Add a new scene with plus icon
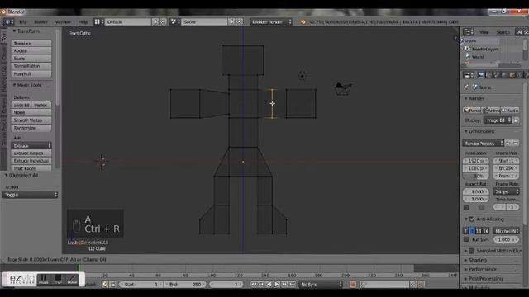The image size is (529, 297). click(x=231, y=22)
